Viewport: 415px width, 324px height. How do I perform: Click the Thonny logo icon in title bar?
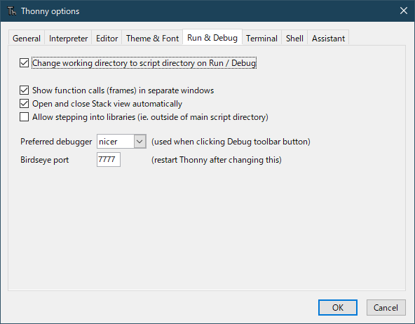[12, 11]
